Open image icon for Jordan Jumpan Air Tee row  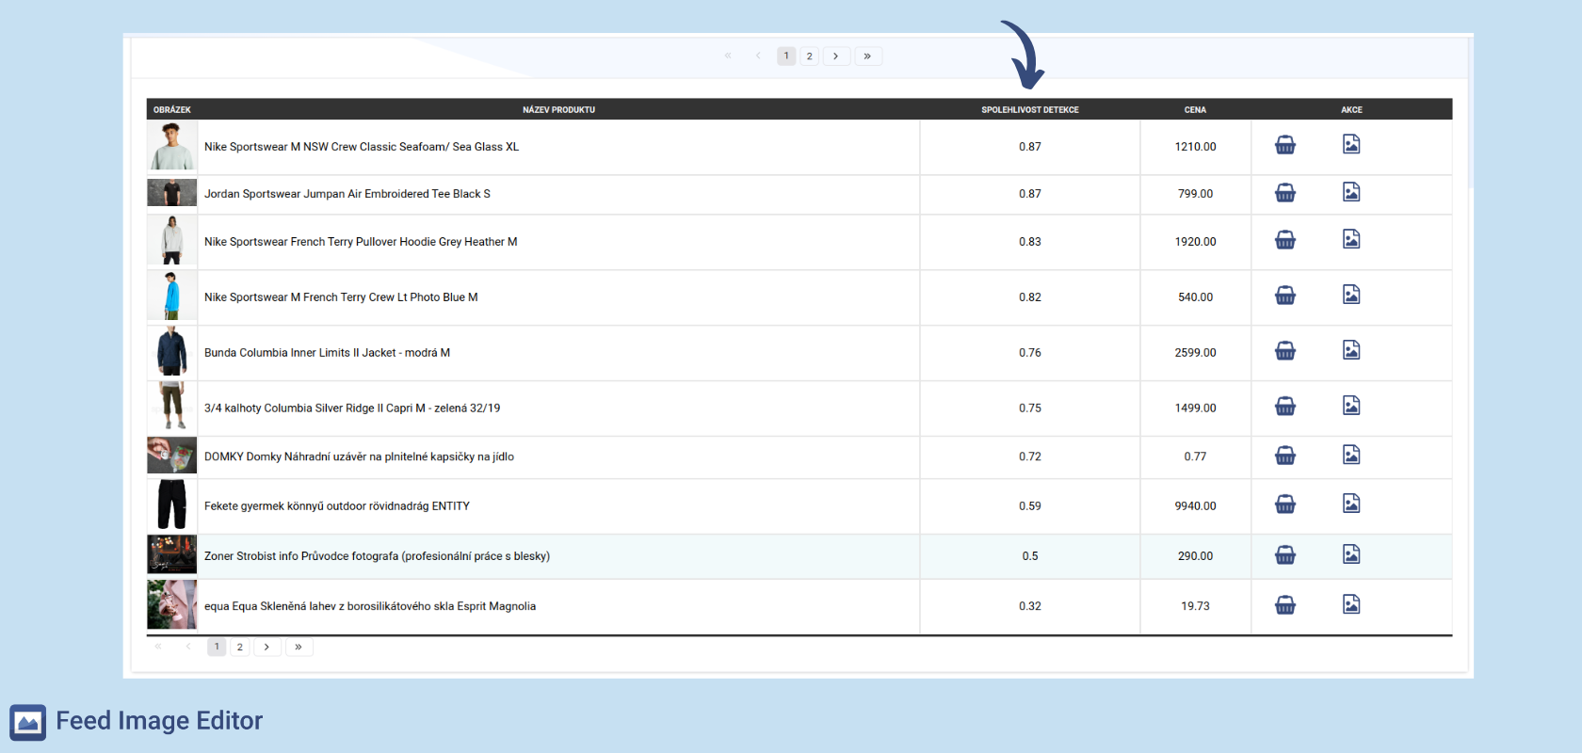coord(1351,192)
